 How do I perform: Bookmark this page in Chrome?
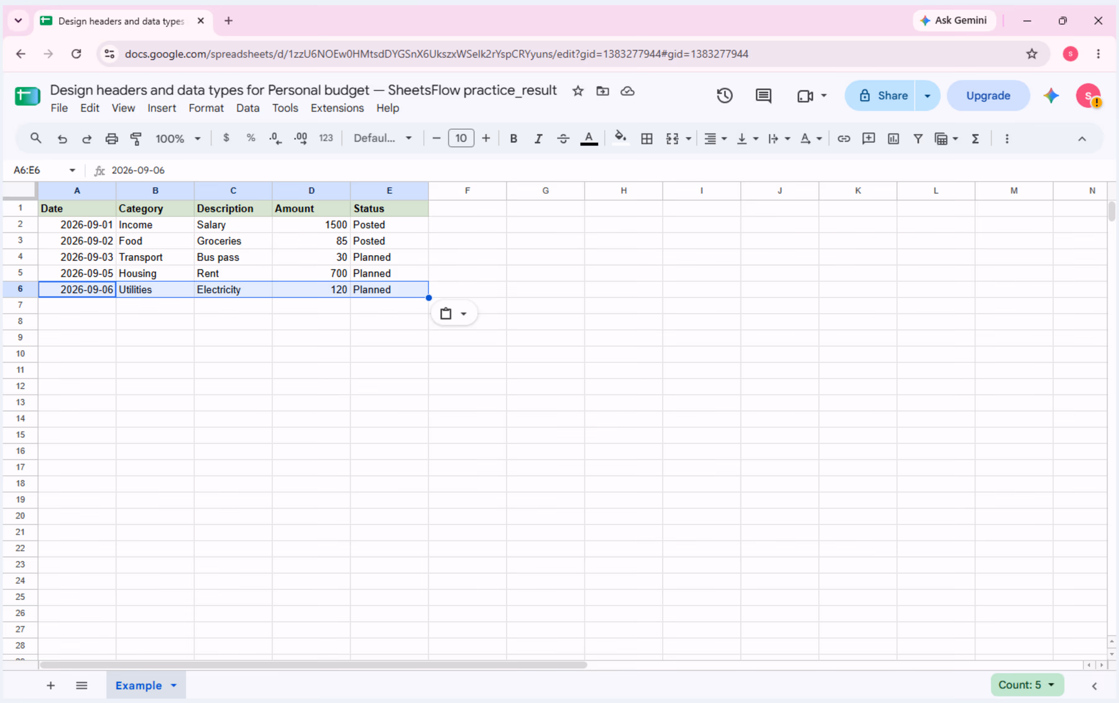[1032, 54]
